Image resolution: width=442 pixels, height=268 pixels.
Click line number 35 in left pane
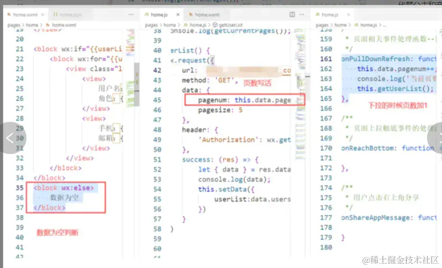(20, 188)
